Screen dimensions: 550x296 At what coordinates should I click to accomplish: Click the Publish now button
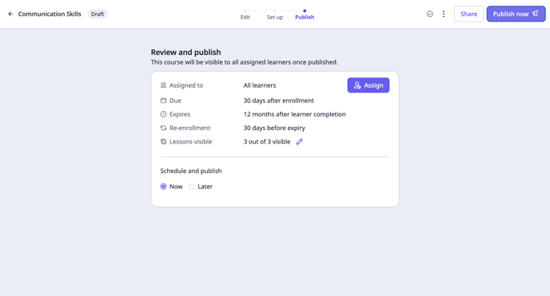pos(516,14)
